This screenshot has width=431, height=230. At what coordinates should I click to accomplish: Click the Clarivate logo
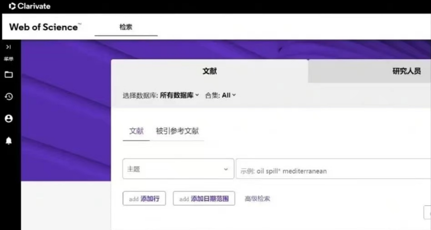(30, 6)
